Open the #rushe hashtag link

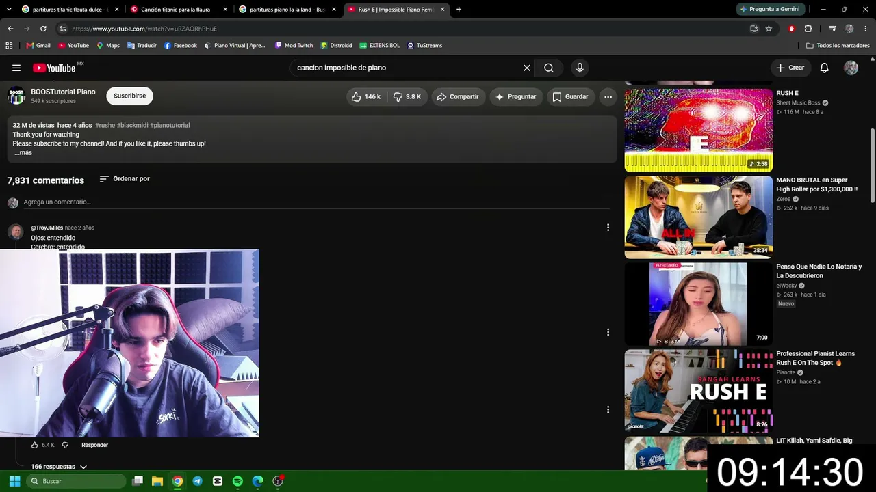[105, 126]
